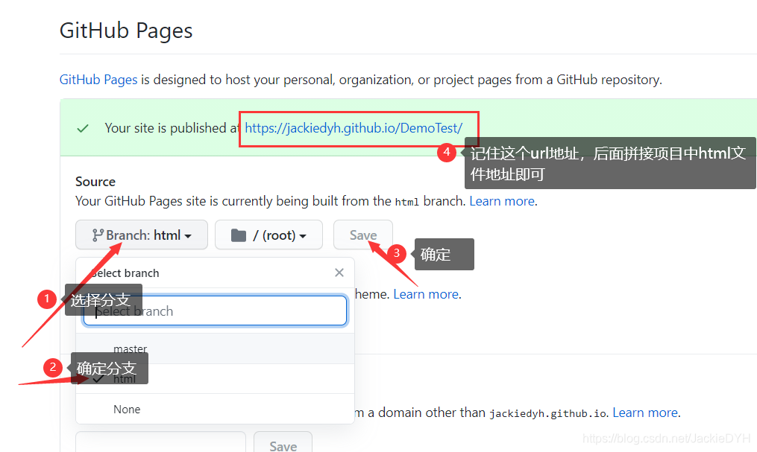Click the green checkmark in published banner

tap(83, 128)
